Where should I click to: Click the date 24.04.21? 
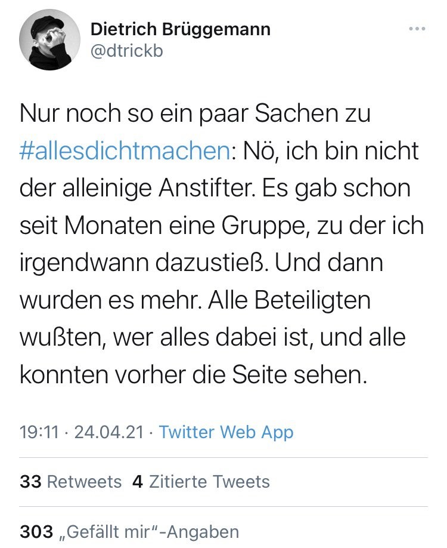(108, 432)
